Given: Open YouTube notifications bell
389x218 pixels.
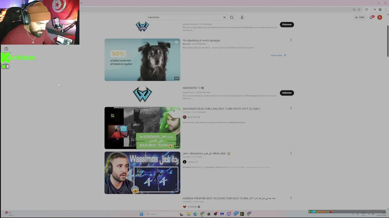Looking at the screenshot, I should [371, 17].
